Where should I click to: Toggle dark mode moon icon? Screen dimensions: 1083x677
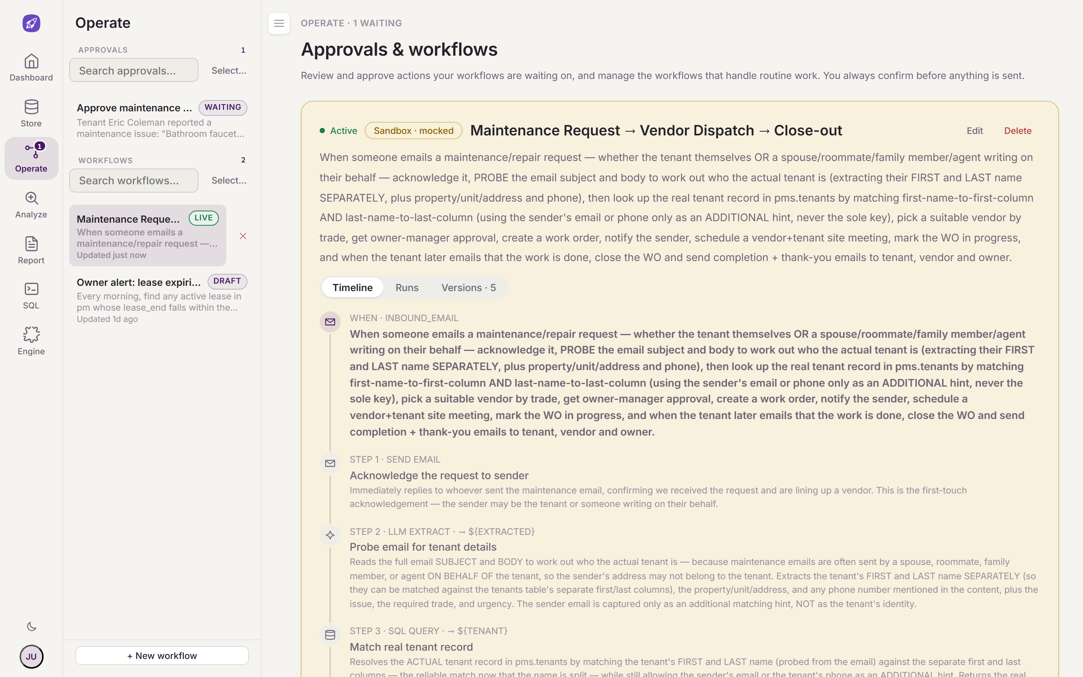click(x=31, y=626)
